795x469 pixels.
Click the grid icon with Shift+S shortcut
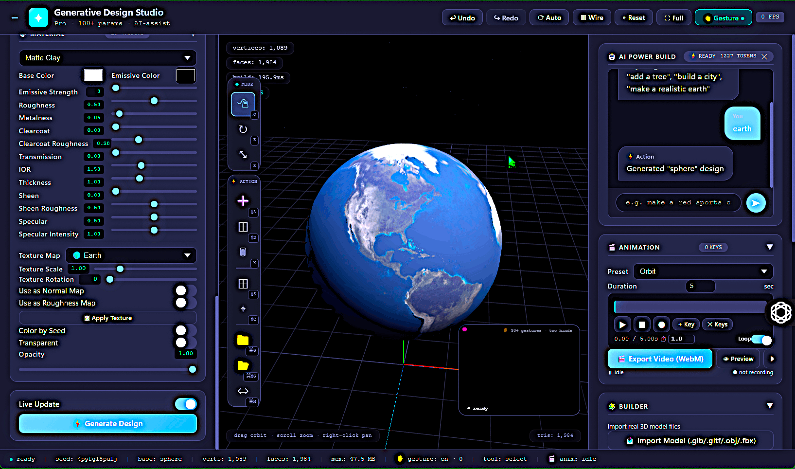[x=243, y=284]
